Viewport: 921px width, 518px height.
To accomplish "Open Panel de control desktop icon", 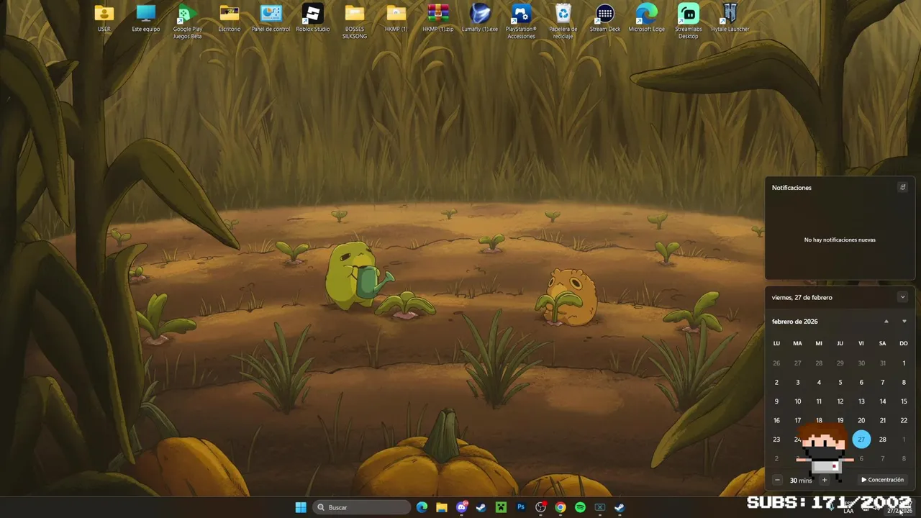I will 271,18.
